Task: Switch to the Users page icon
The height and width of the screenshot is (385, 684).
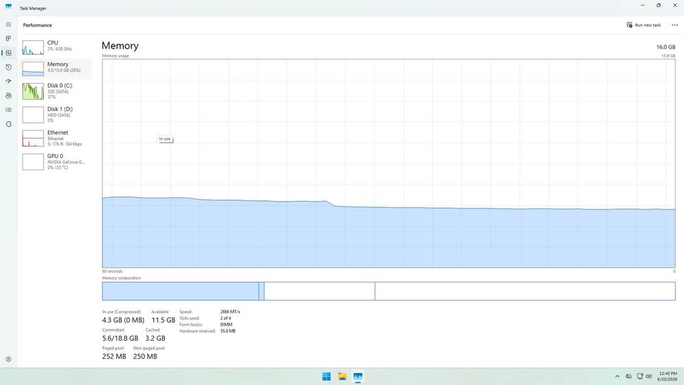Action: [x=8, y=96]
